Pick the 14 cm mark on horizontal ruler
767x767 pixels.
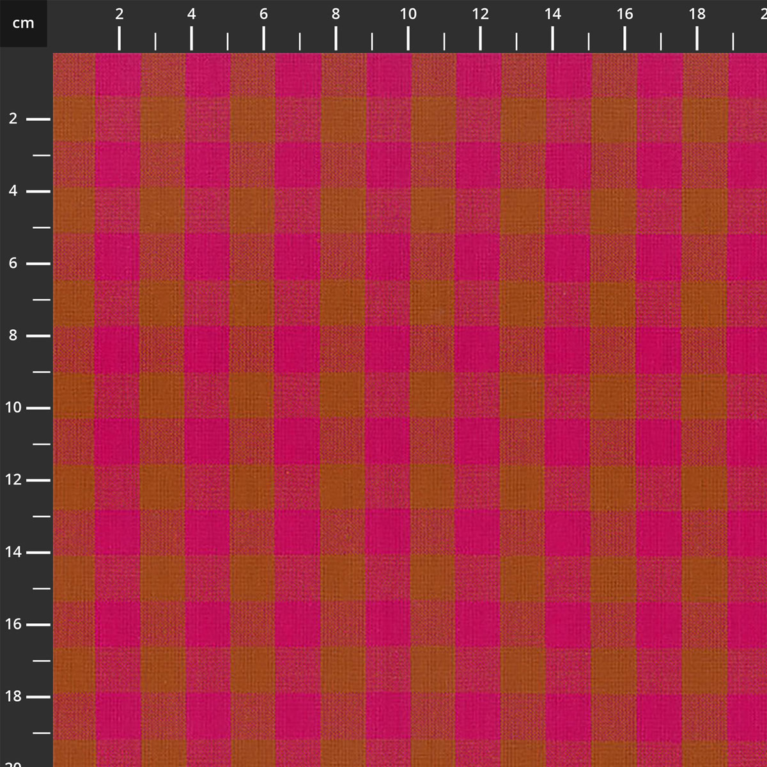(553, 38)
